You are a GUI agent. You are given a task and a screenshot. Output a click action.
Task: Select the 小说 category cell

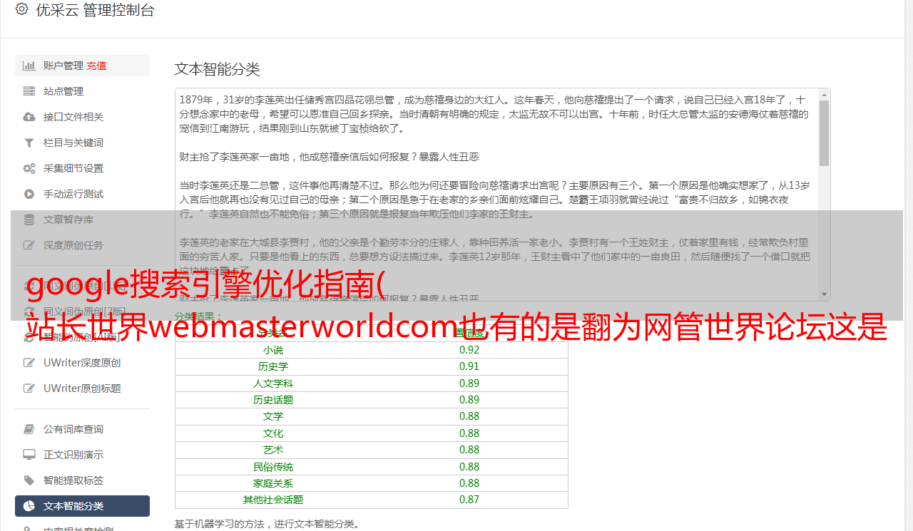point(273,350)
